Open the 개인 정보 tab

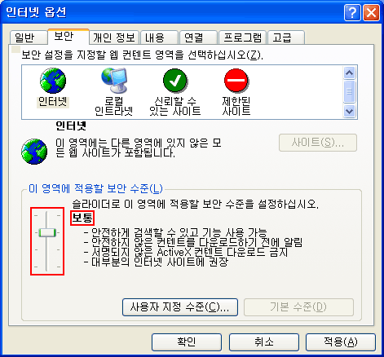[114, 37]
